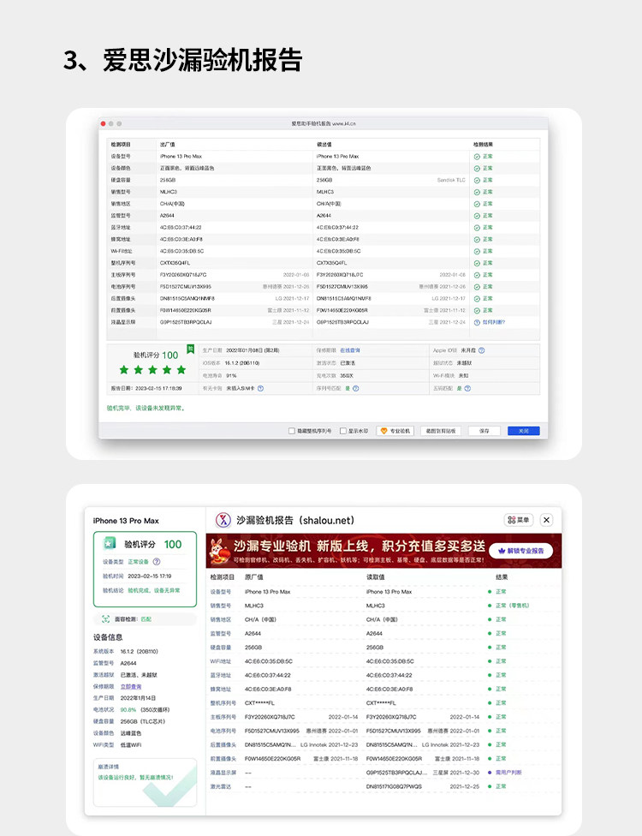Screen dimensions: 642x836
Task: Click the 远峰蓝色 device color value
Action: coord(131,733)
